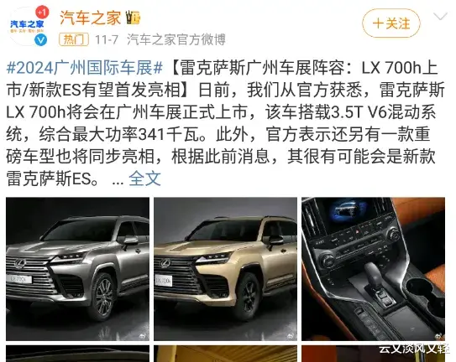Open the silver Lexus LX 700h photo
Viewport: 456px width, 362px height.
pos(77,269)
